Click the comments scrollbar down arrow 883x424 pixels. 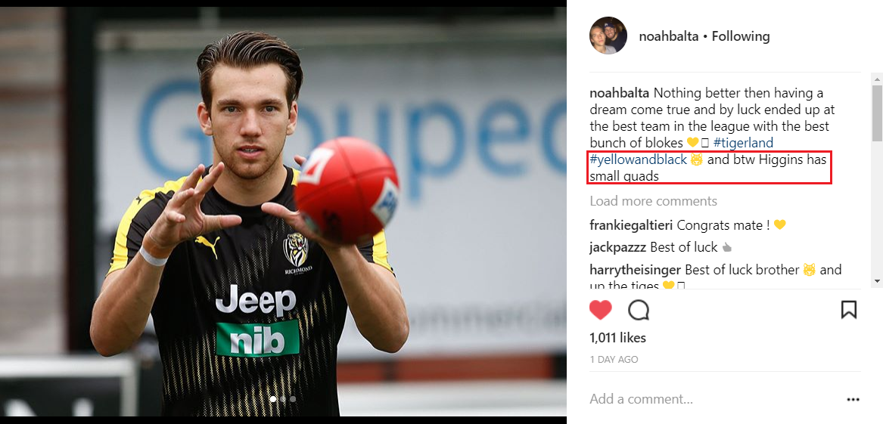click(x=877, y=281)
